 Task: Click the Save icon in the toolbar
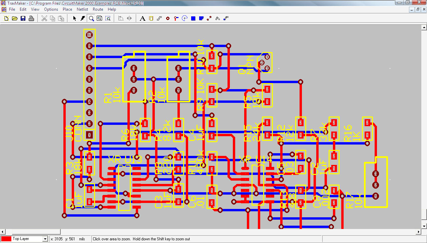(23, 18)
